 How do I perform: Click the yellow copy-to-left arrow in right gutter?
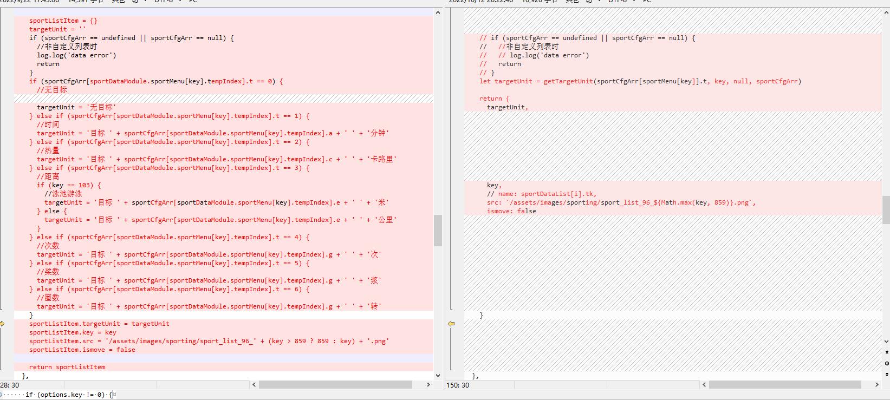click(451, 324)
